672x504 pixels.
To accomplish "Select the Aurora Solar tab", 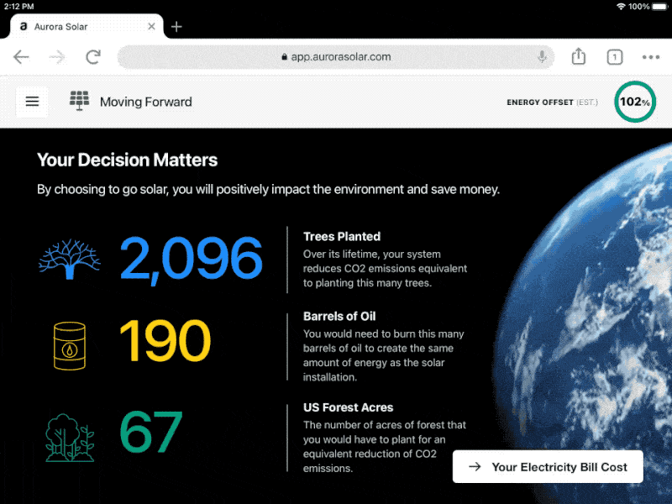I will (x=87, y=27).
